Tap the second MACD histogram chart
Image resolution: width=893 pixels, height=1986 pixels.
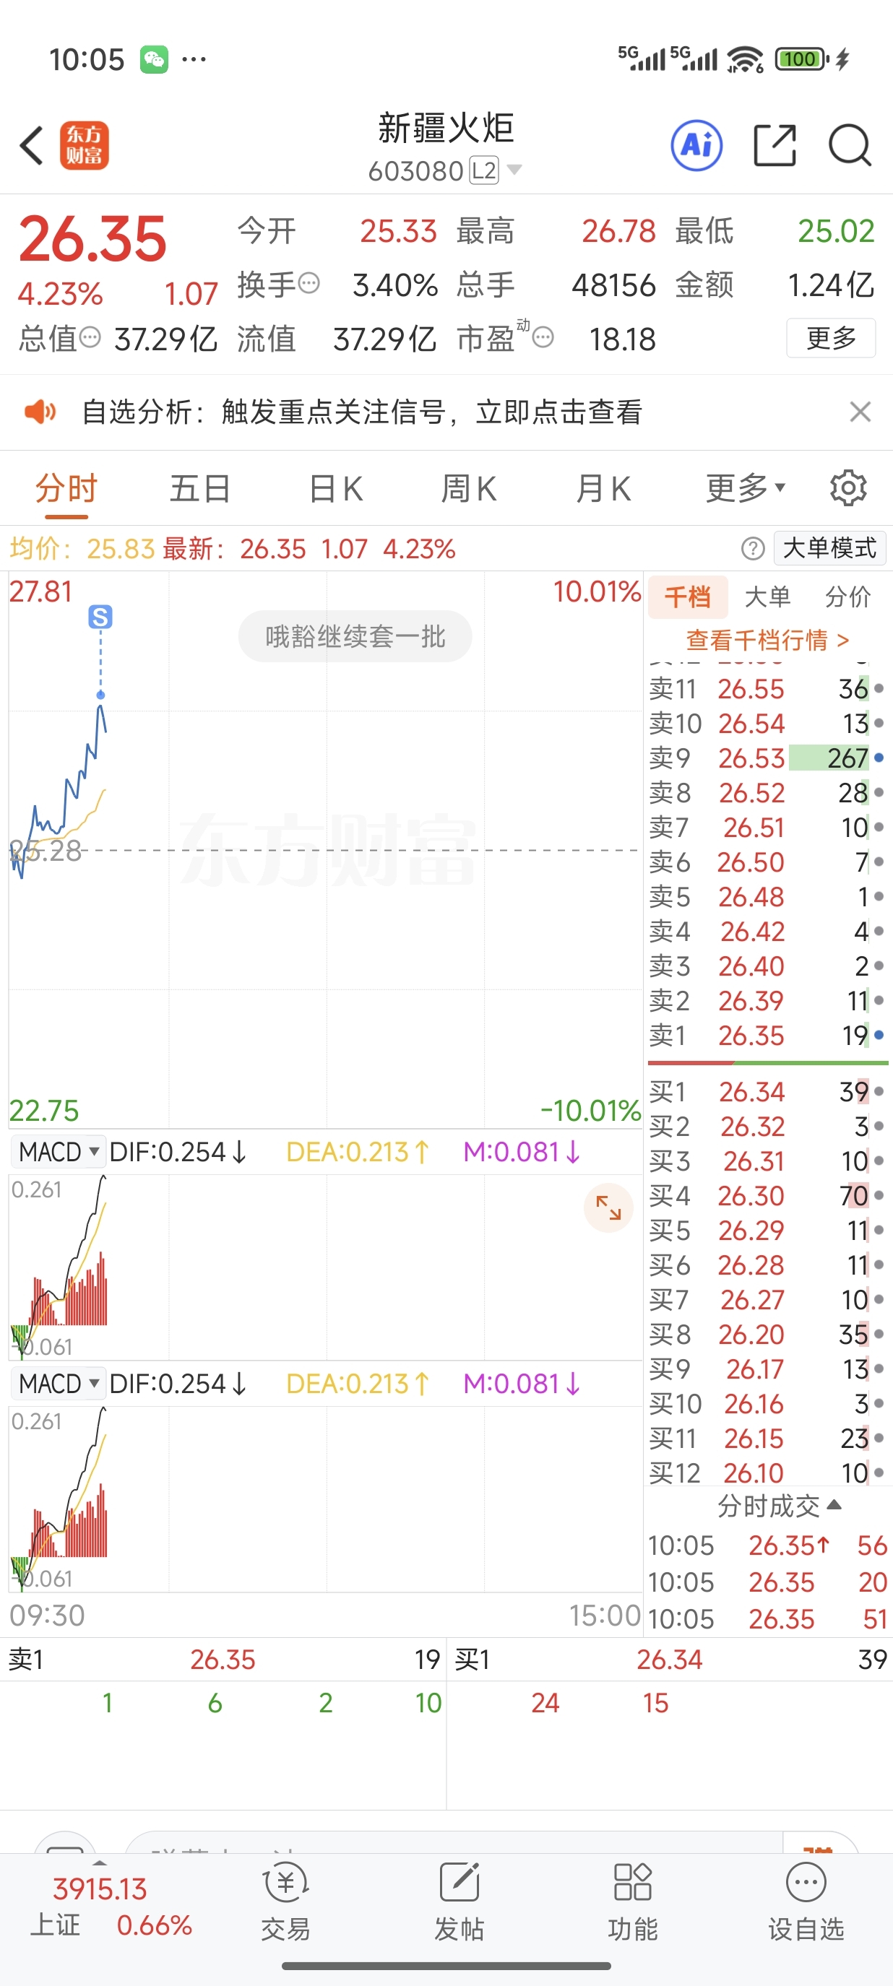pyautogui.click(x=324, y=1499)
